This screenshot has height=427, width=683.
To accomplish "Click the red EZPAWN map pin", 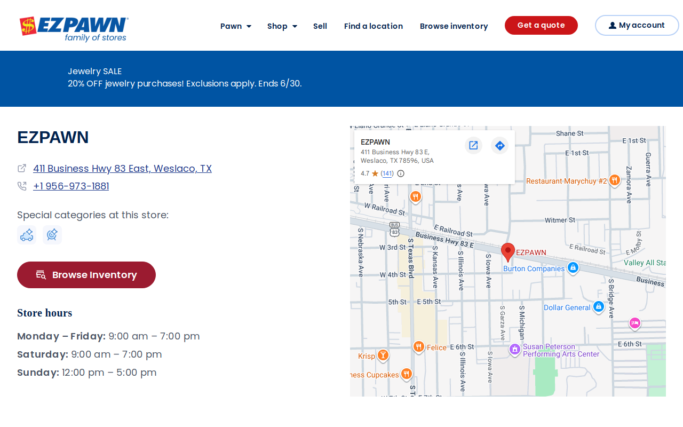I will (x=508, y=252).
